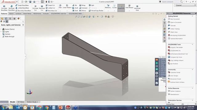
Task: Use the Intersect feature
Action: click(83, 8)
